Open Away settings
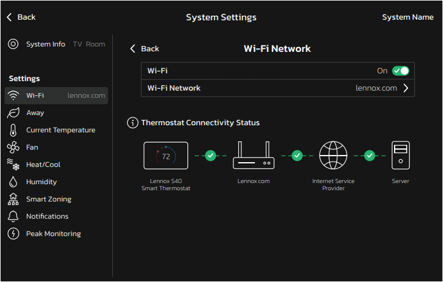Screen dimensions: 443x282 56,113
